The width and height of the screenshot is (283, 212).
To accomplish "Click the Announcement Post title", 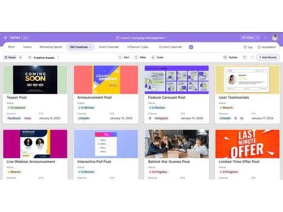I will coord(95,97).
